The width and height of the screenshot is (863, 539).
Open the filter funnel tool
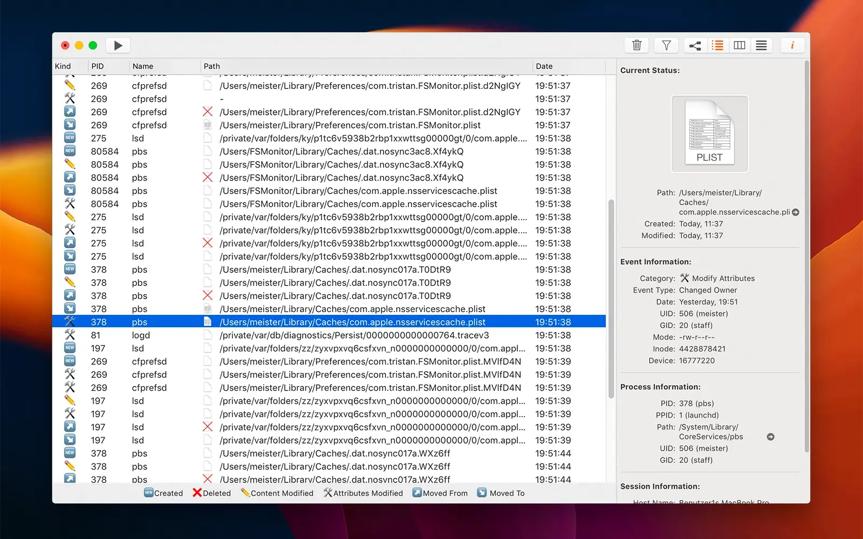pos(666,45)
